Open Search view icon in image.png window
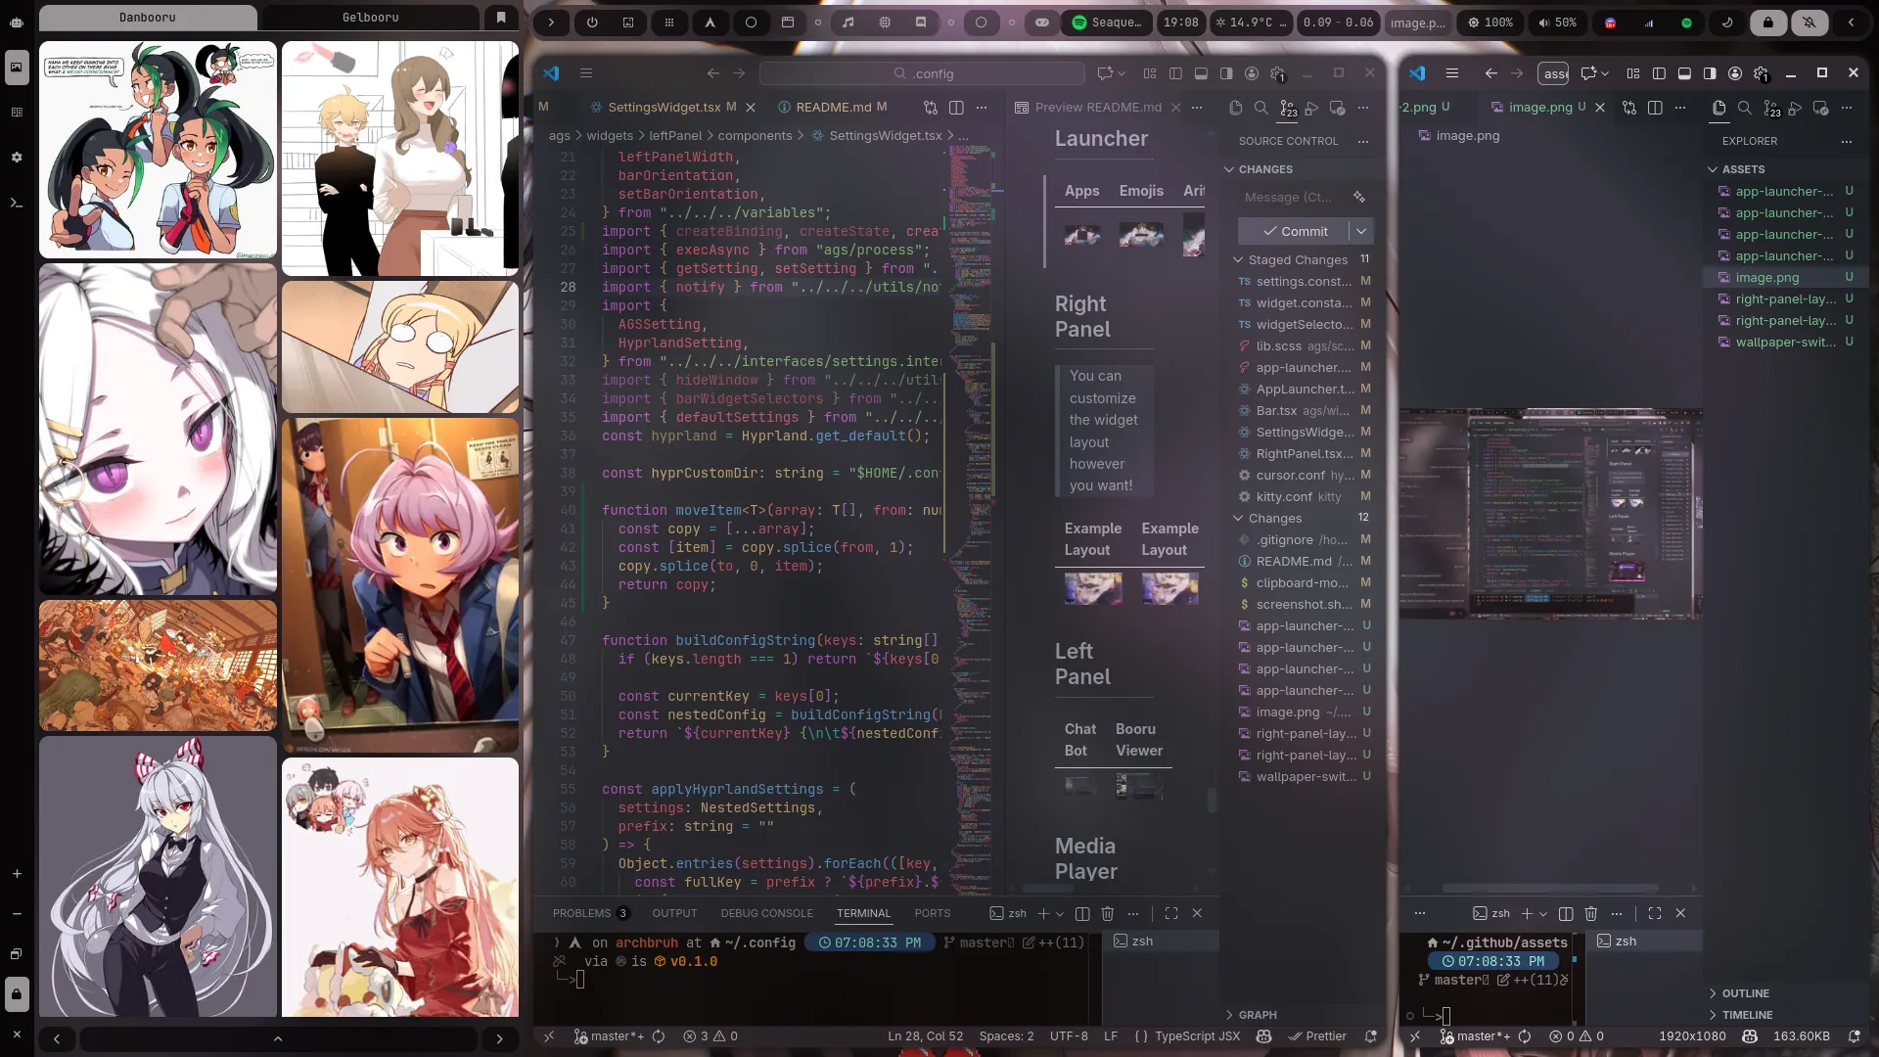The width and height of the screenshot is (1879, 1057). coord(1744,108)
